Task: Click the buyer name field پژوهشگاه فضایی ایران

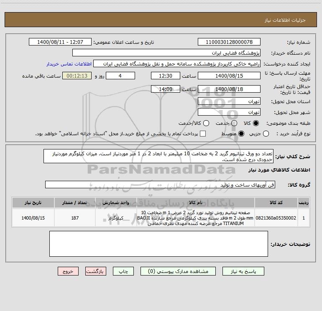Action: 166,53
